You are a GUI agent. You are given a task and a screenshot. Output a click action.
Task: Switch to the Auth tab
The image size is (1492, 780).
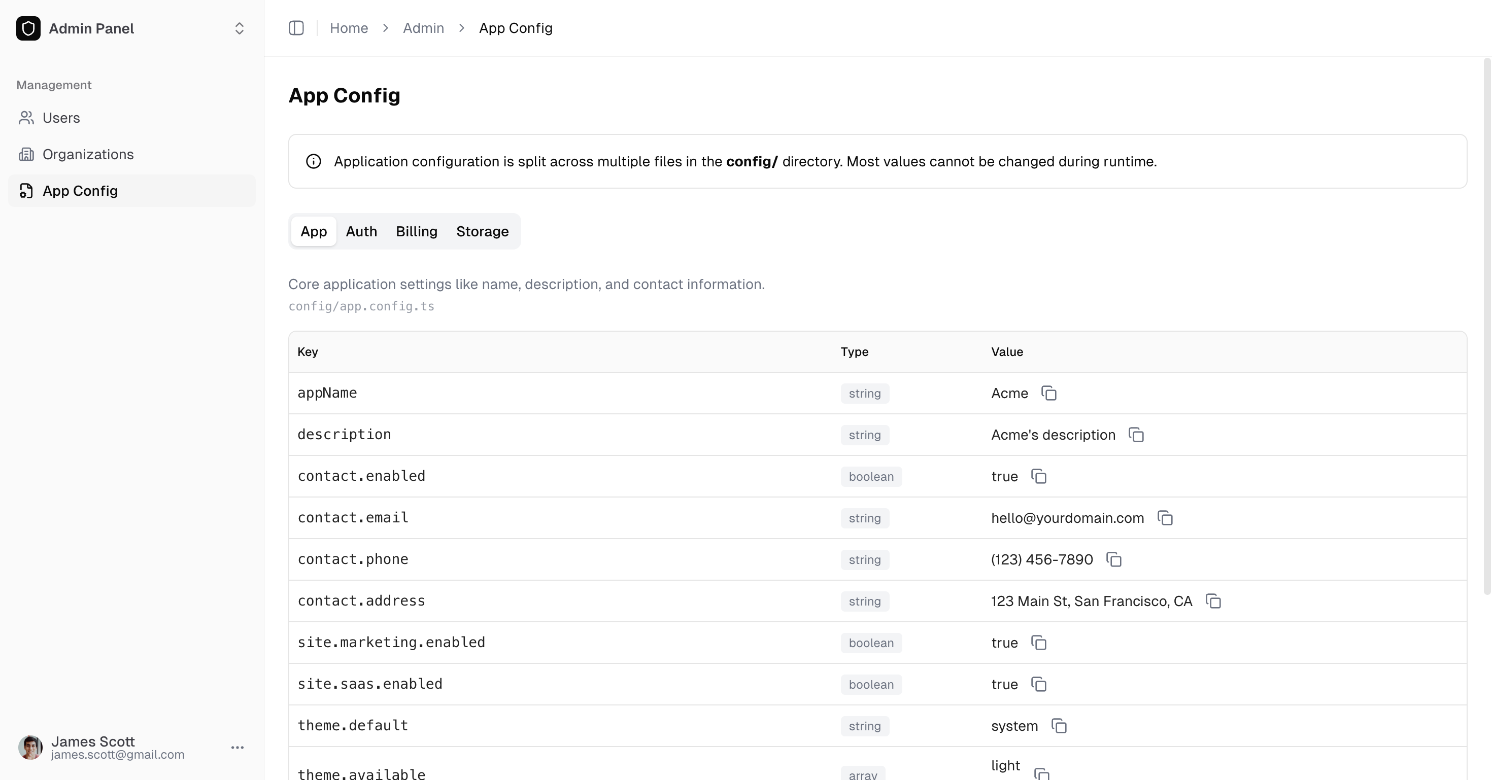[x=361, y=231]
